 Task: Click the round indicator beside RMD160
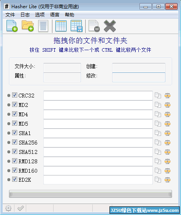9,171
